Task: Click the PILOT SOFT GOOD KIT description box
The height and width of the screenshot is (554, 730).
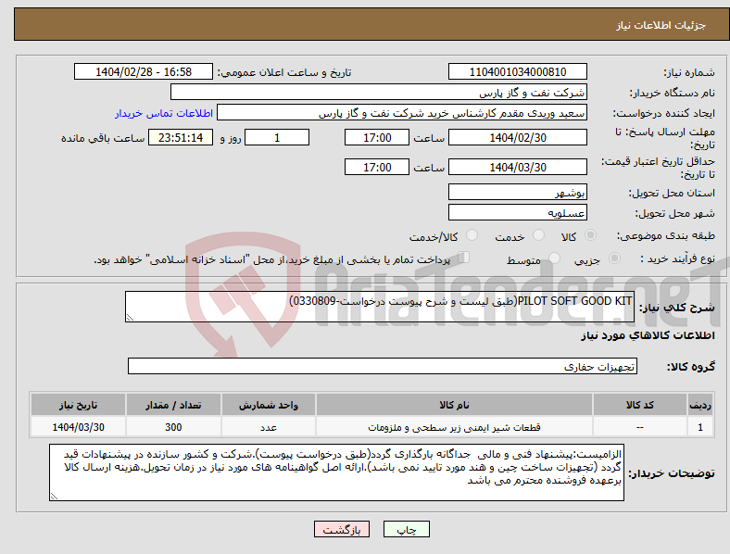Action: click(x=380, y=307)
